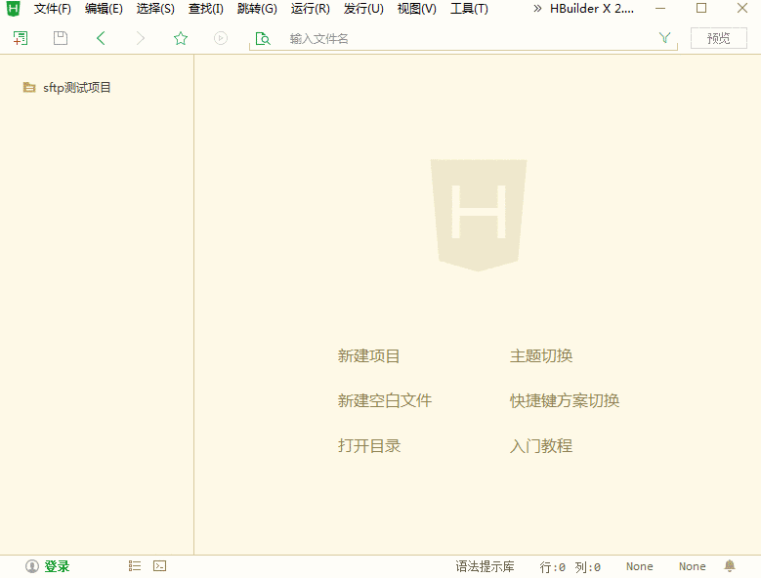Image resolution: width=761 pixels, height=578 pixels.
Task: Click the 打开目录 link
Action: (x=369, y=445)
